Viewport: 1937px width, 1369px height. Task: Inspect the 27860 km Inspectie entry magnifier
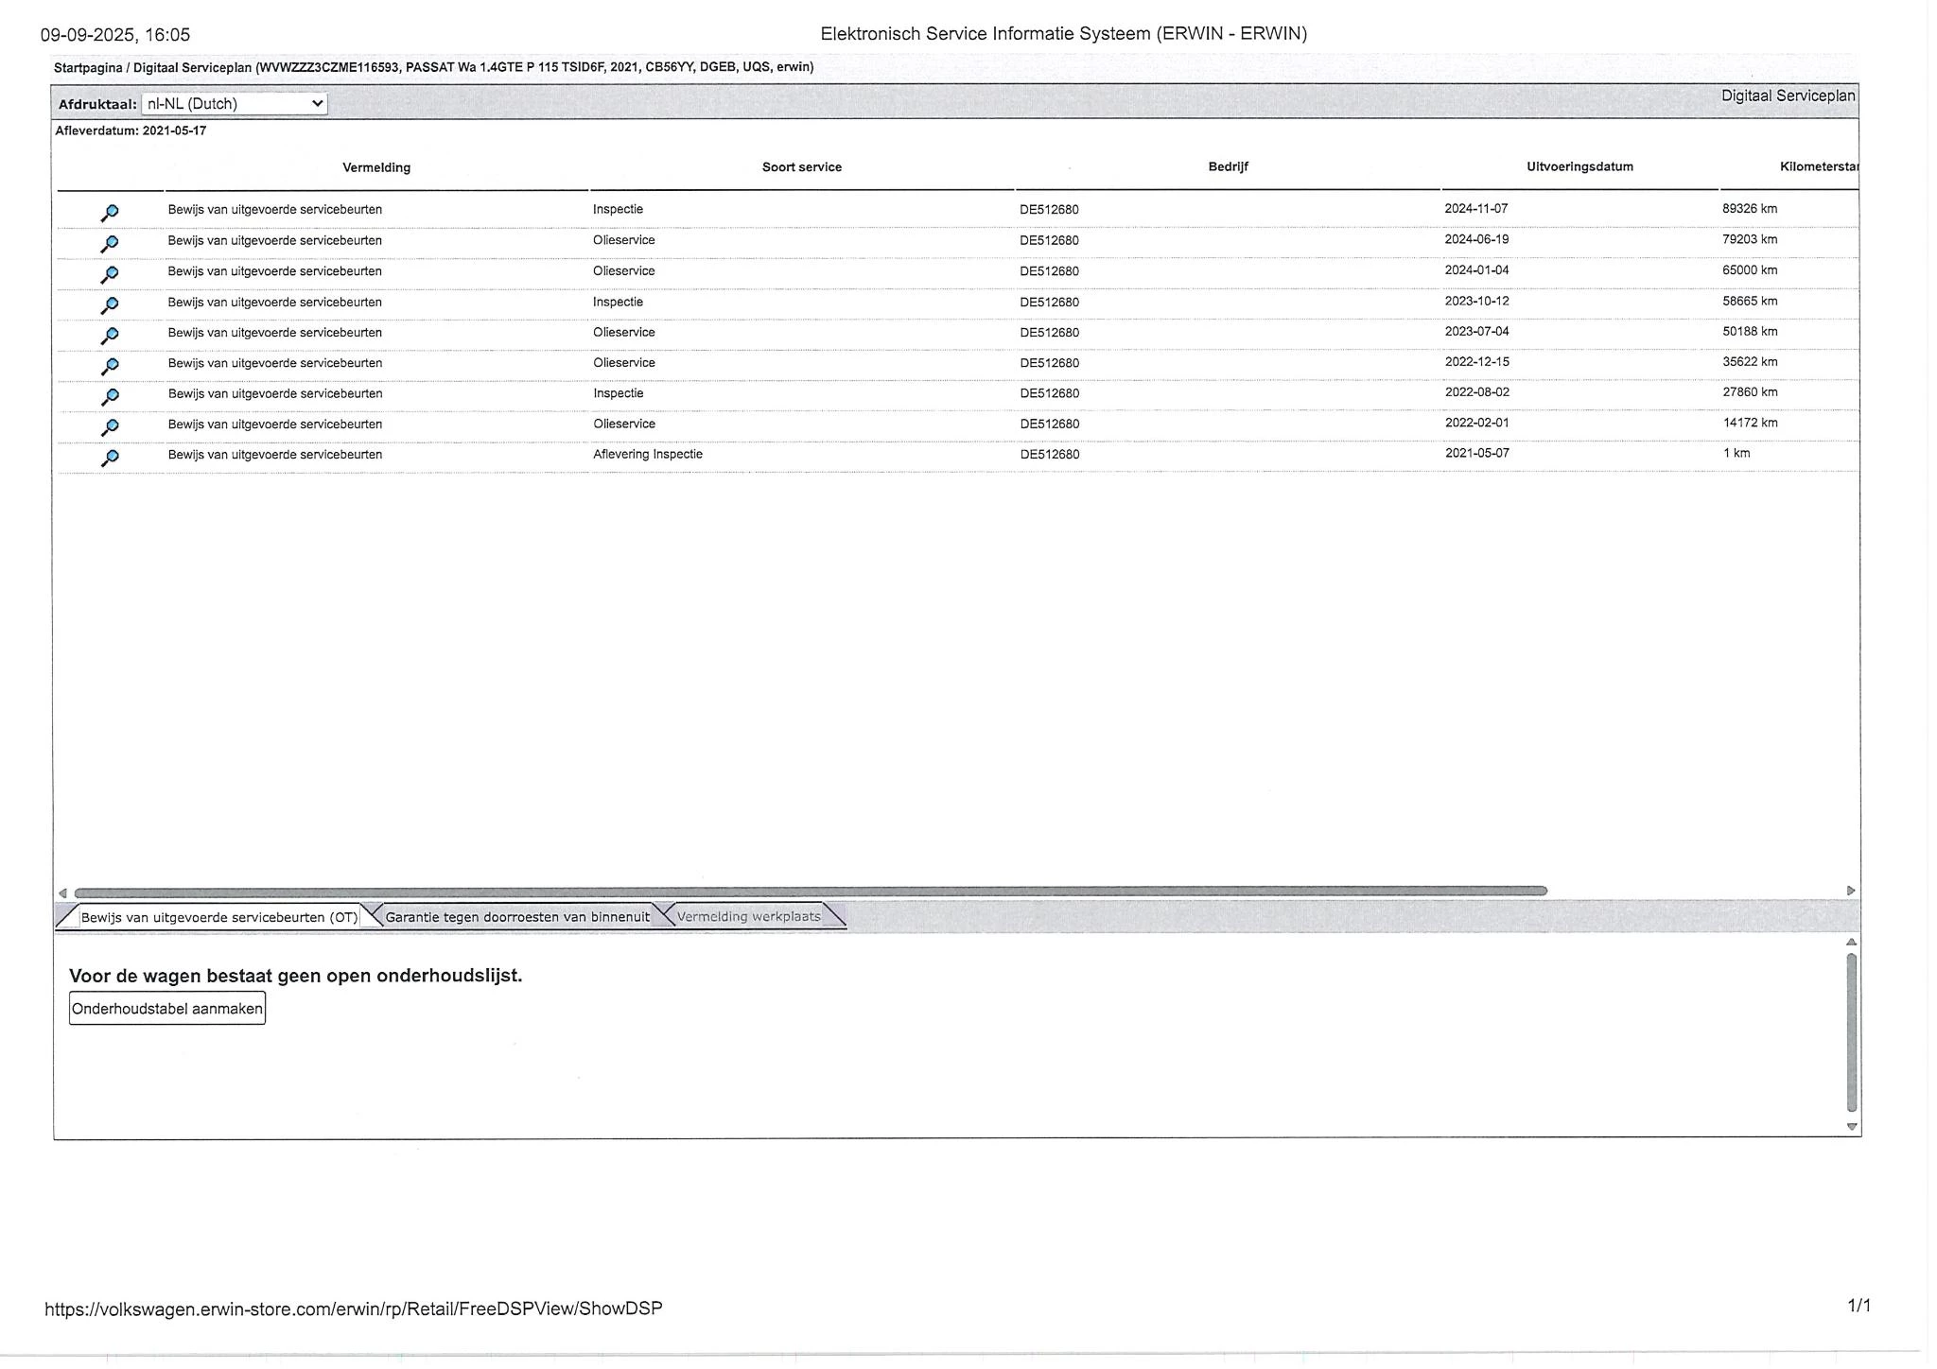(110, 396)
